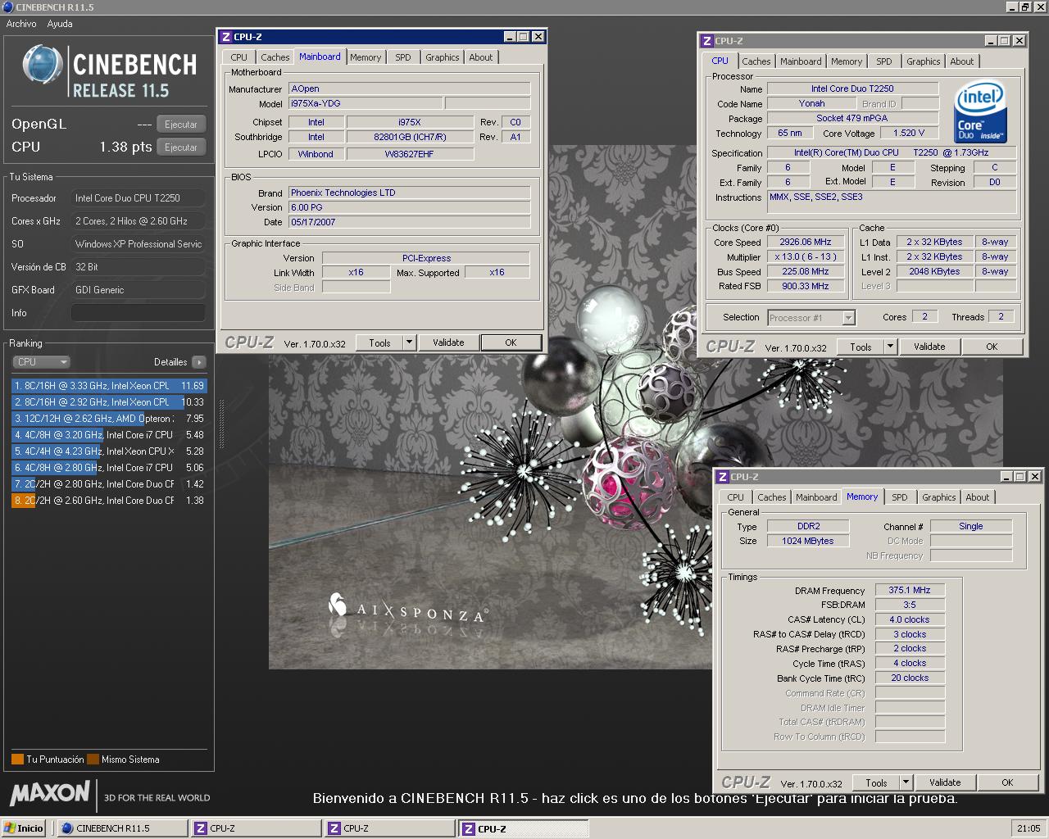Screen dimensions: 1049x839
Task: Open Tools dropdown arrow in CPU tab window
Action: tap(891, 347)
